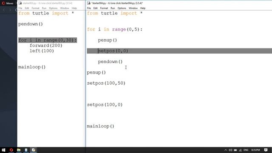Open the clock showing 8:35 PM
The width and height of the screenshot is (272, 153).
point(255,150)
